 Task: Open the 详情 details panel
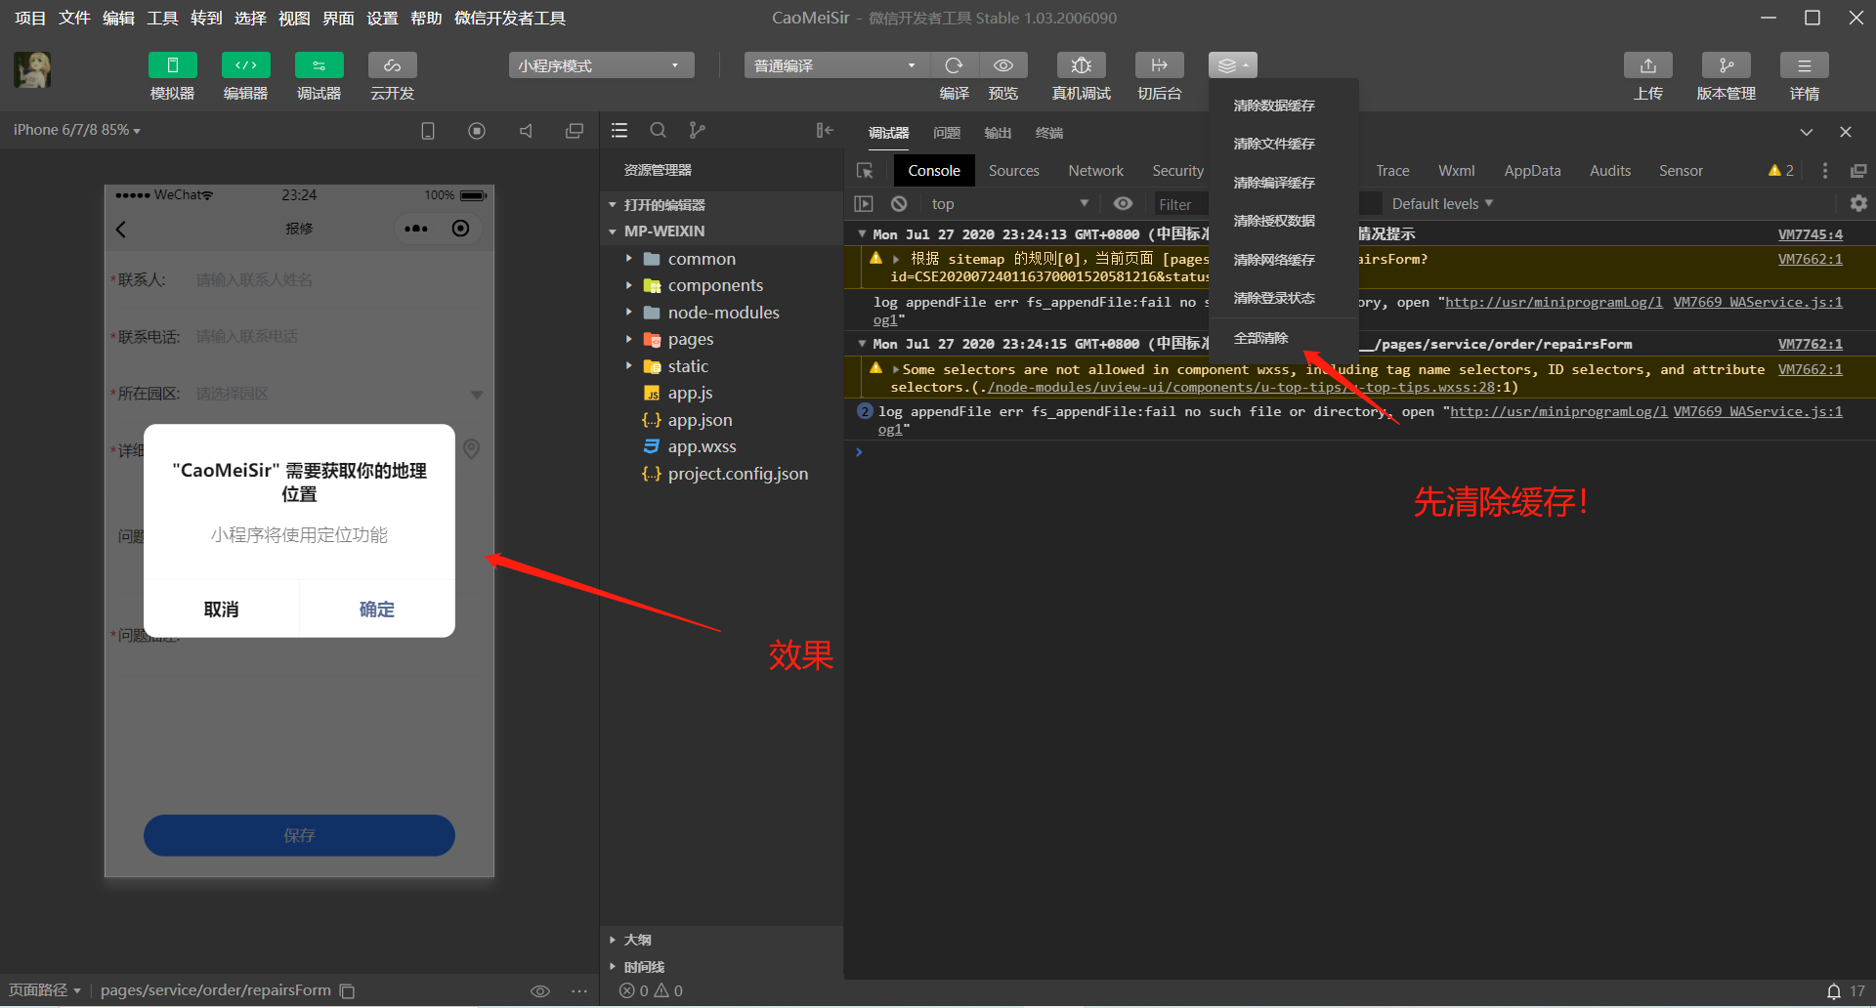1804,65
